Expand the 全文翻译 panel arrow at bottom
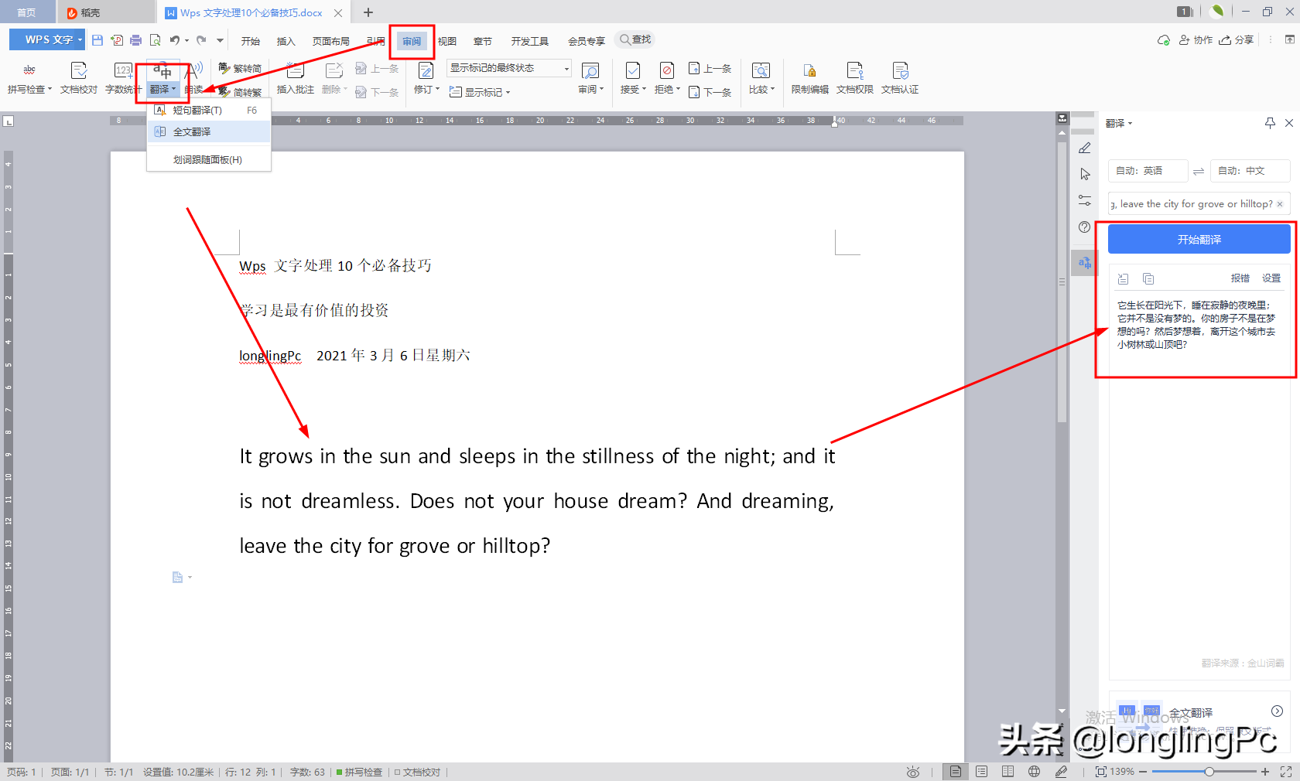Screen dimensions: 1300x781 [1278, 711]
